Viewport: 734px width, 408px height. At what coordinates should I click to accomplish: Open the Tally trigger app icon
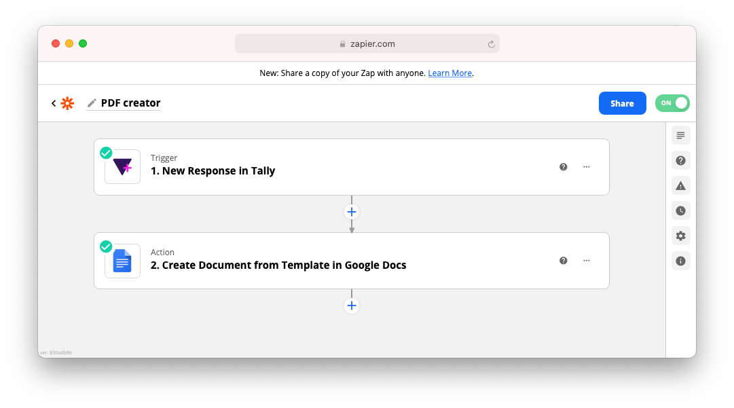(x=123, y=167)
